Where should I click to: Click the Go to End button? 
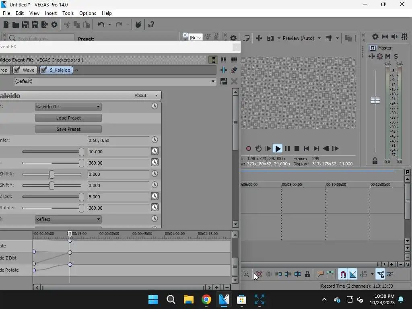(x=316, y=148)
